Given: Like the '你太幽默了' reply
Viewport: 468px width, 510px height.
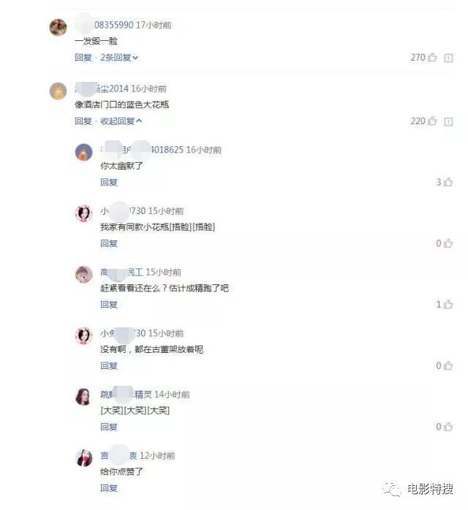Looking at the screenshot, I should [448, 182].
